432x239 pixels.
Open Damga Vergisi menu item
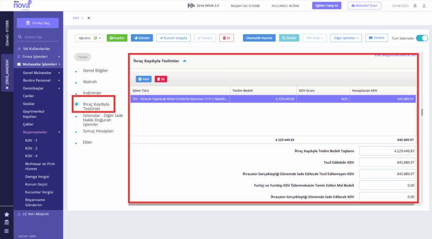(x=37, y=177)
